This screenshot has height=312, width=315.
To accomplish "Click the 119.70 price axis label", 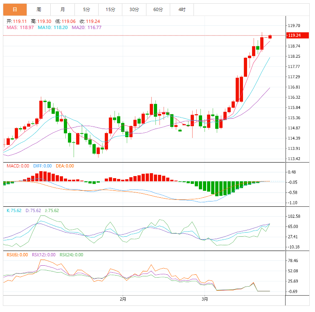I will pyautogui.click(x=294, y=25).
